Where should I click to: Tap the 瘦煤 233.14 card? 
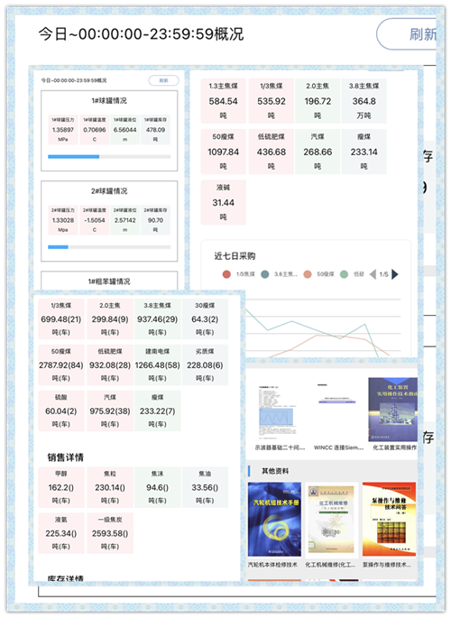click(364, 152)
